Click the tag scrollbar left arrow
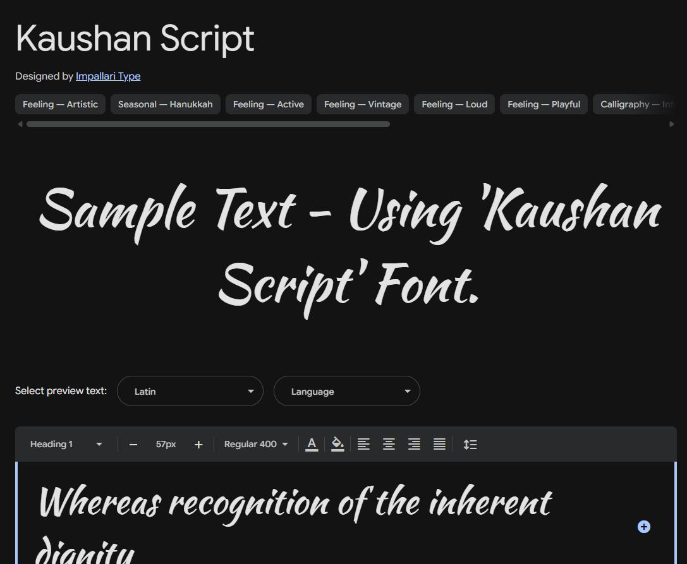Viewport: 687px width, 564px height. tap(20, 124)
